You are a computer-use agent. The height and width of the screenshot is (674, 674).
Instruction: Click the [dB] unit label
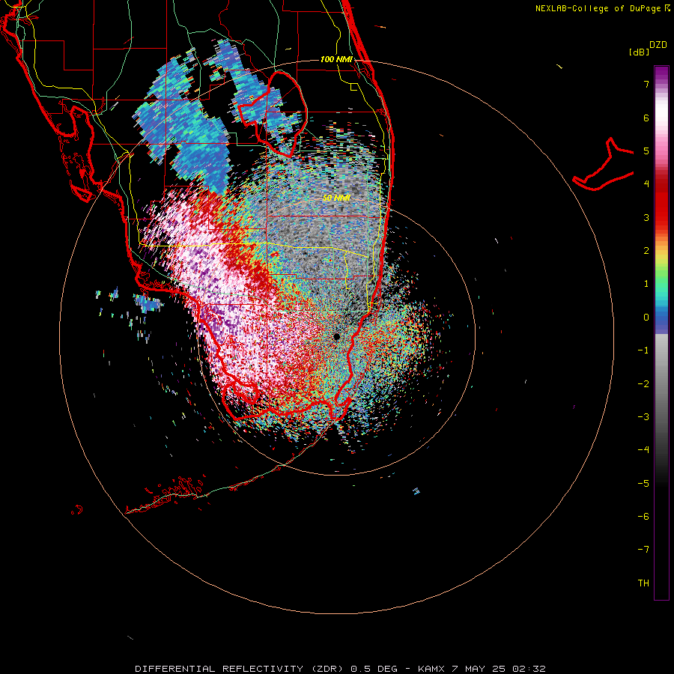click(x=640, y=52)
